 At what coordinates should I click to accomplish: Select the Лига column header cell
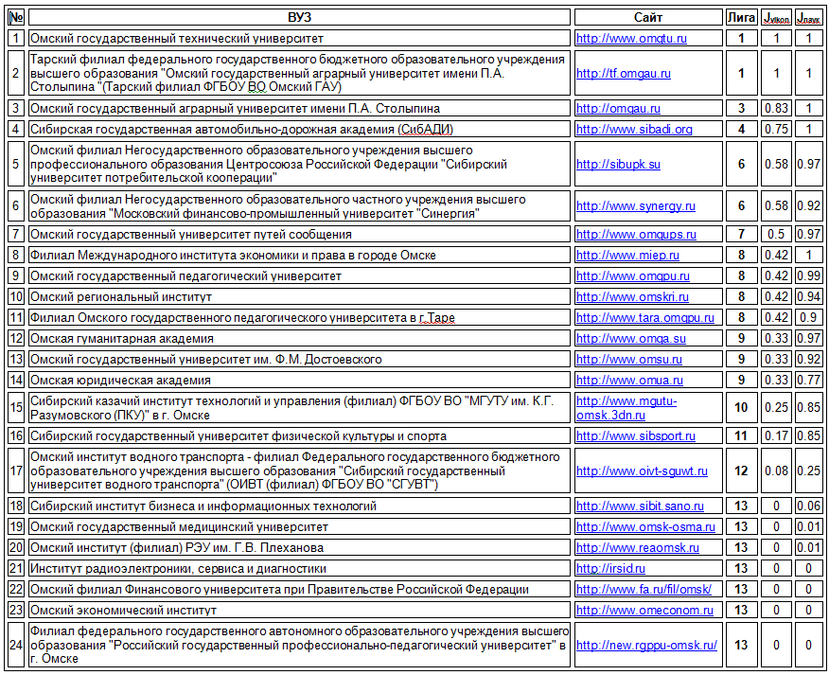click(741, 18)
